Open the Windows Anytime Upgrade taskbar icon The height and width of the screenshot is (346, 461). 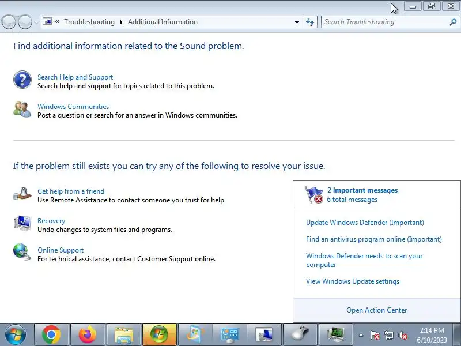pyautogui.click(x=195, y=334)
